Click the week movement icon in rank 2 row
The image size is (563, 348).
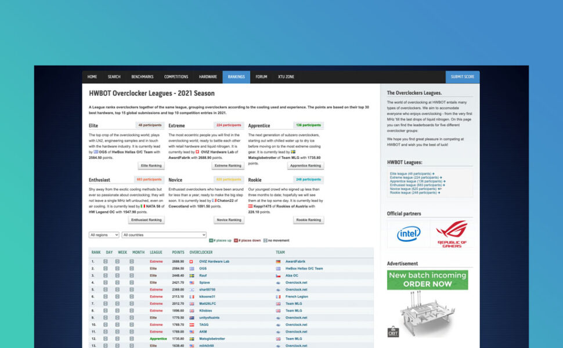117,269
